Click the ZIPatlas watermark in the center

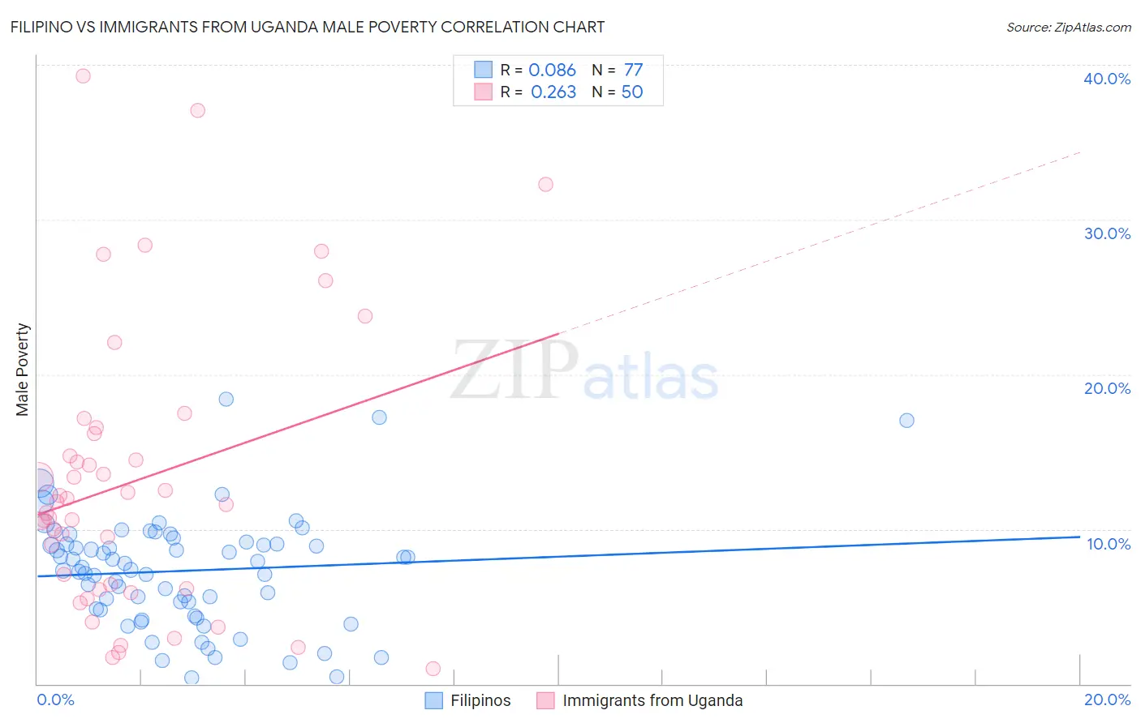[x=584, y=371]
